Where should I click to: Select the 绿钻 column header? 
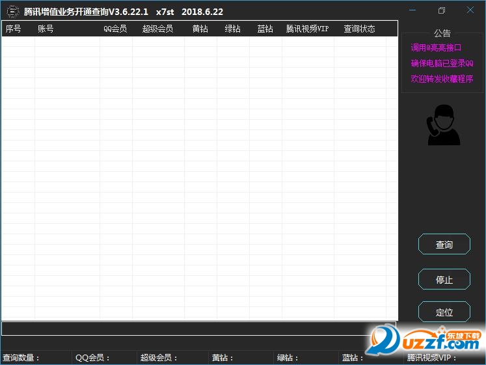pyautogui.click(x=232, y=29)
